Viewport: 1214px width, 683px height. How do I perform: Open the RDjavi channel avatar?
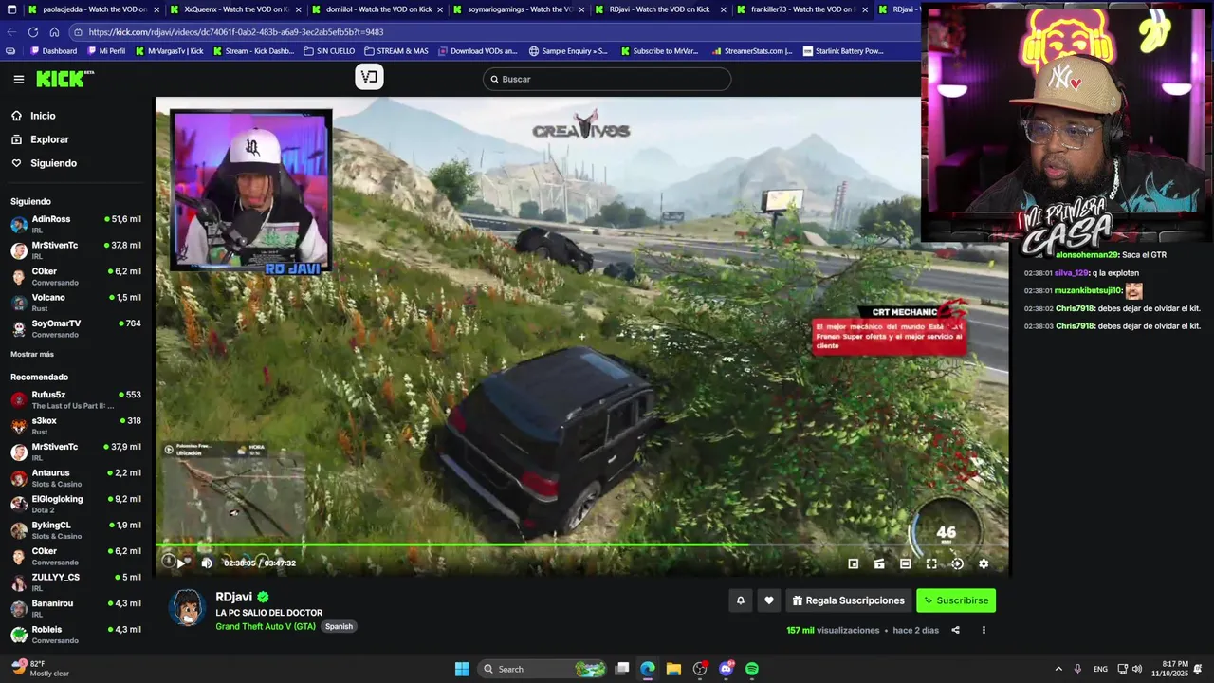188,608
